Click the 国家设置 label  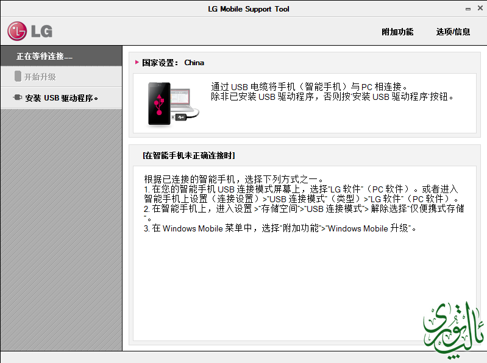(160, 63)
